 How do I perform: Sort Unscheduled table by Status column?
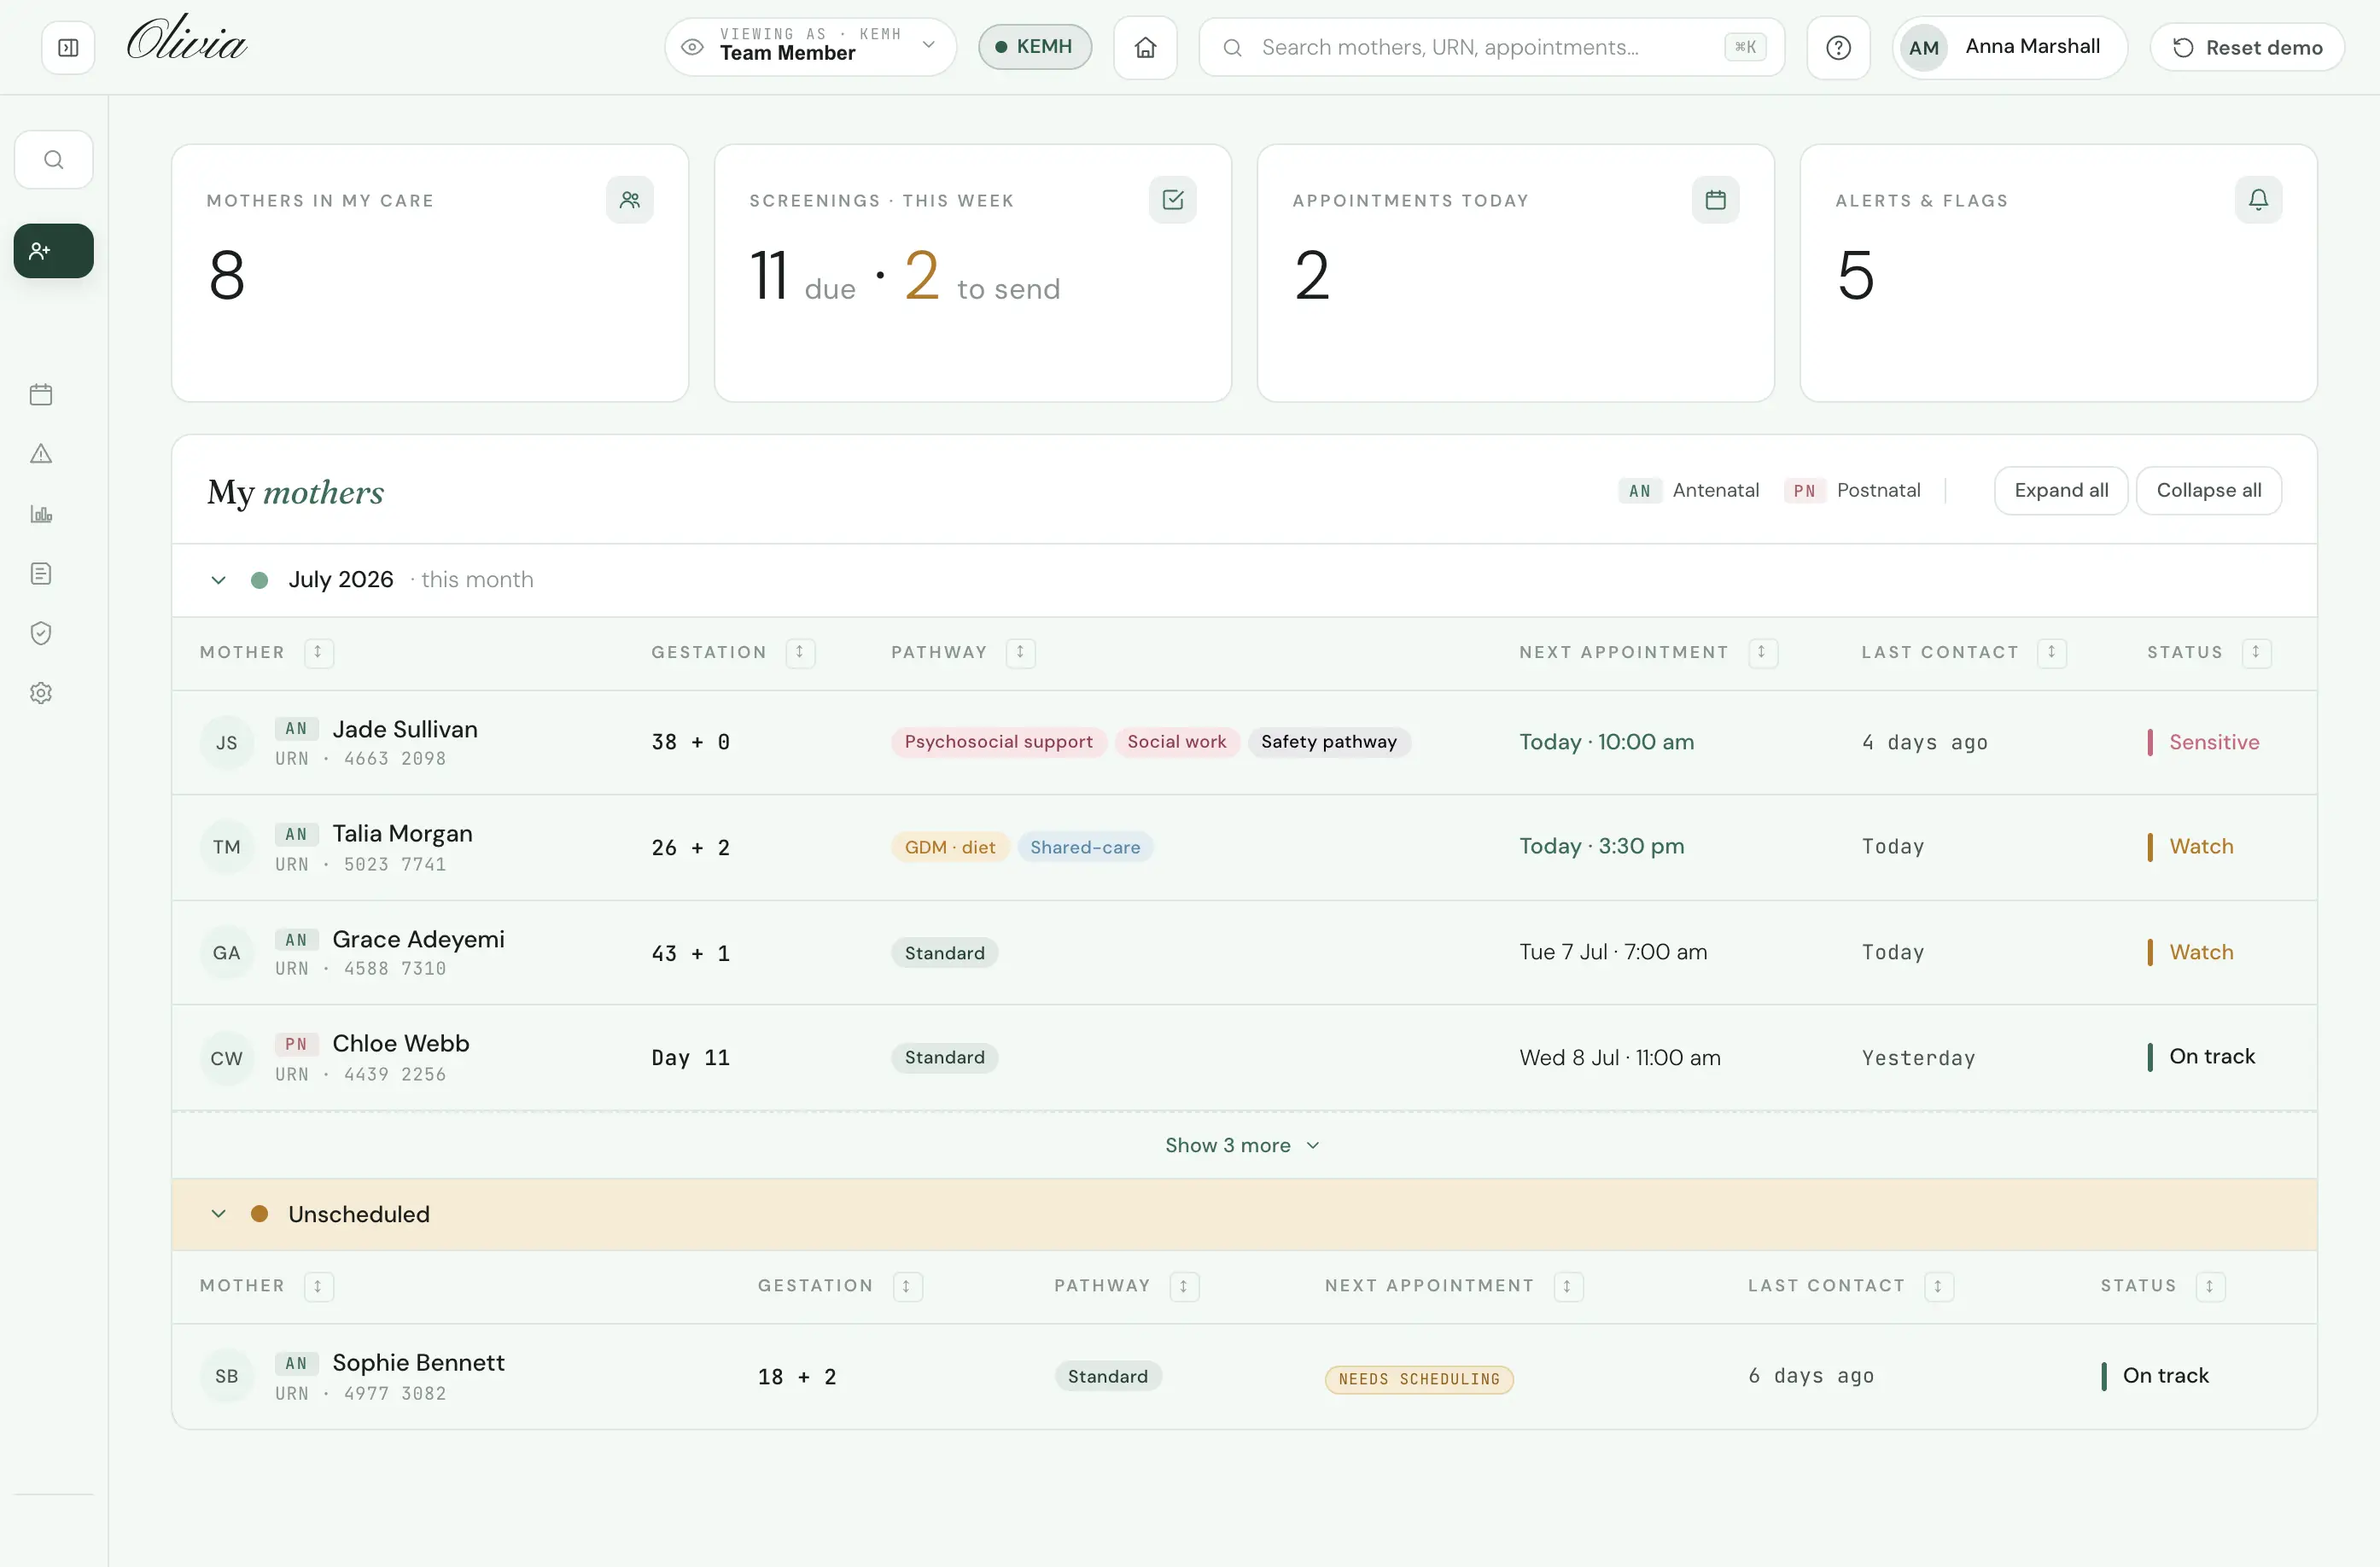pos(2210,1286)
